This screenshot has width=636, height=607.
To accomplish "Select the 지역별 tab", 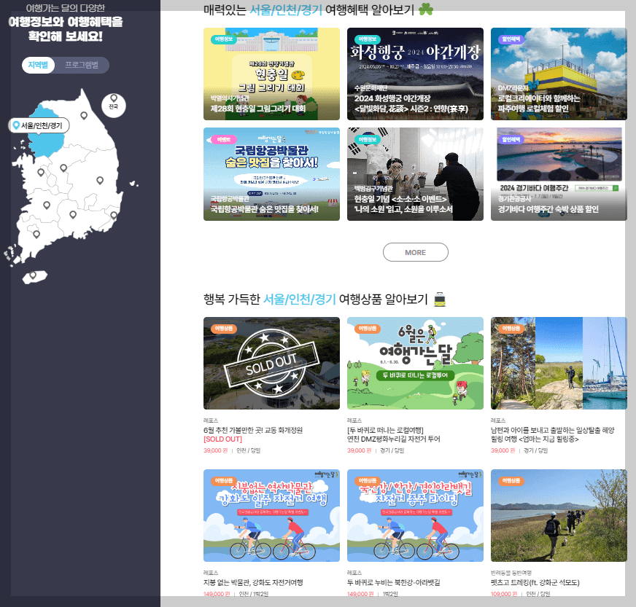I will pos(39,64).
